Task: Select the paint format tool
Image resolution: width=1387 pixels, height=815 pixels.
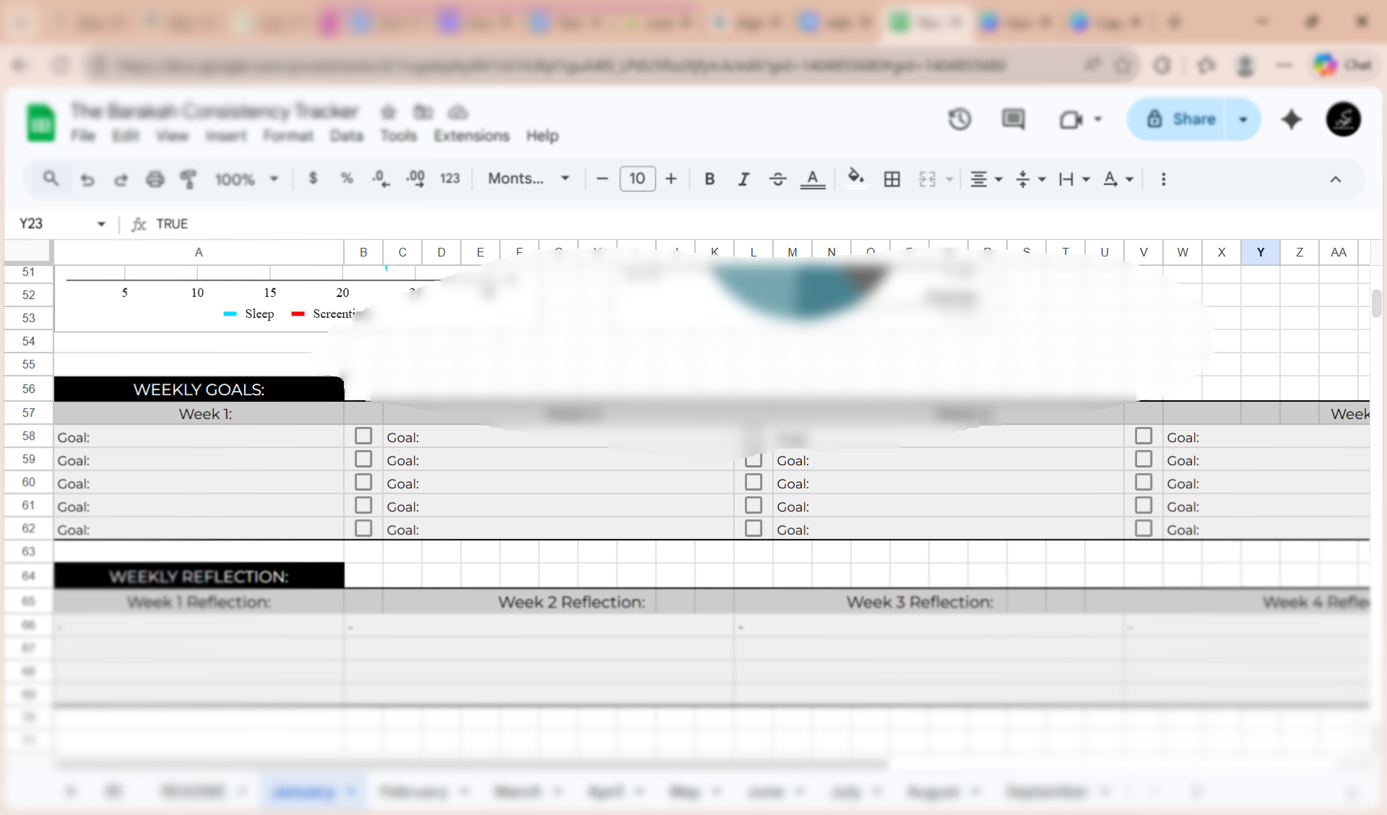Action: [x=189, y=178]
